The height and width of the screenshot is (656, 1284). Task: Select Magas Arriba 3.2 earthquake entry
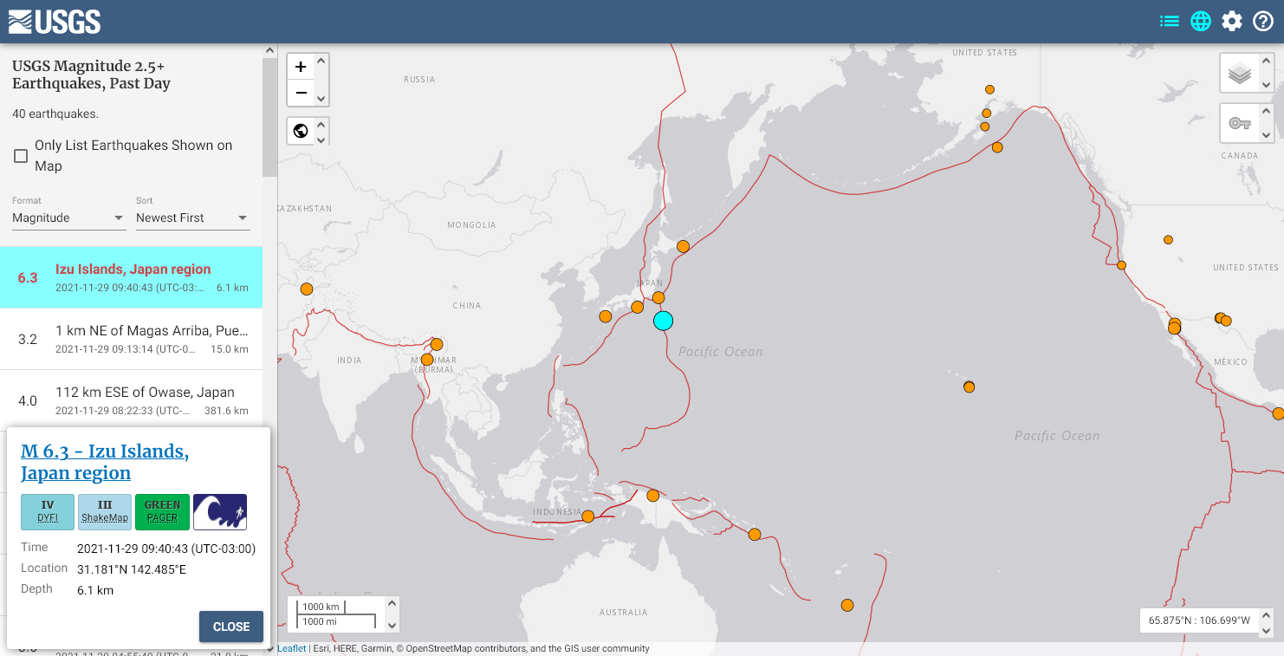(131, 339)
